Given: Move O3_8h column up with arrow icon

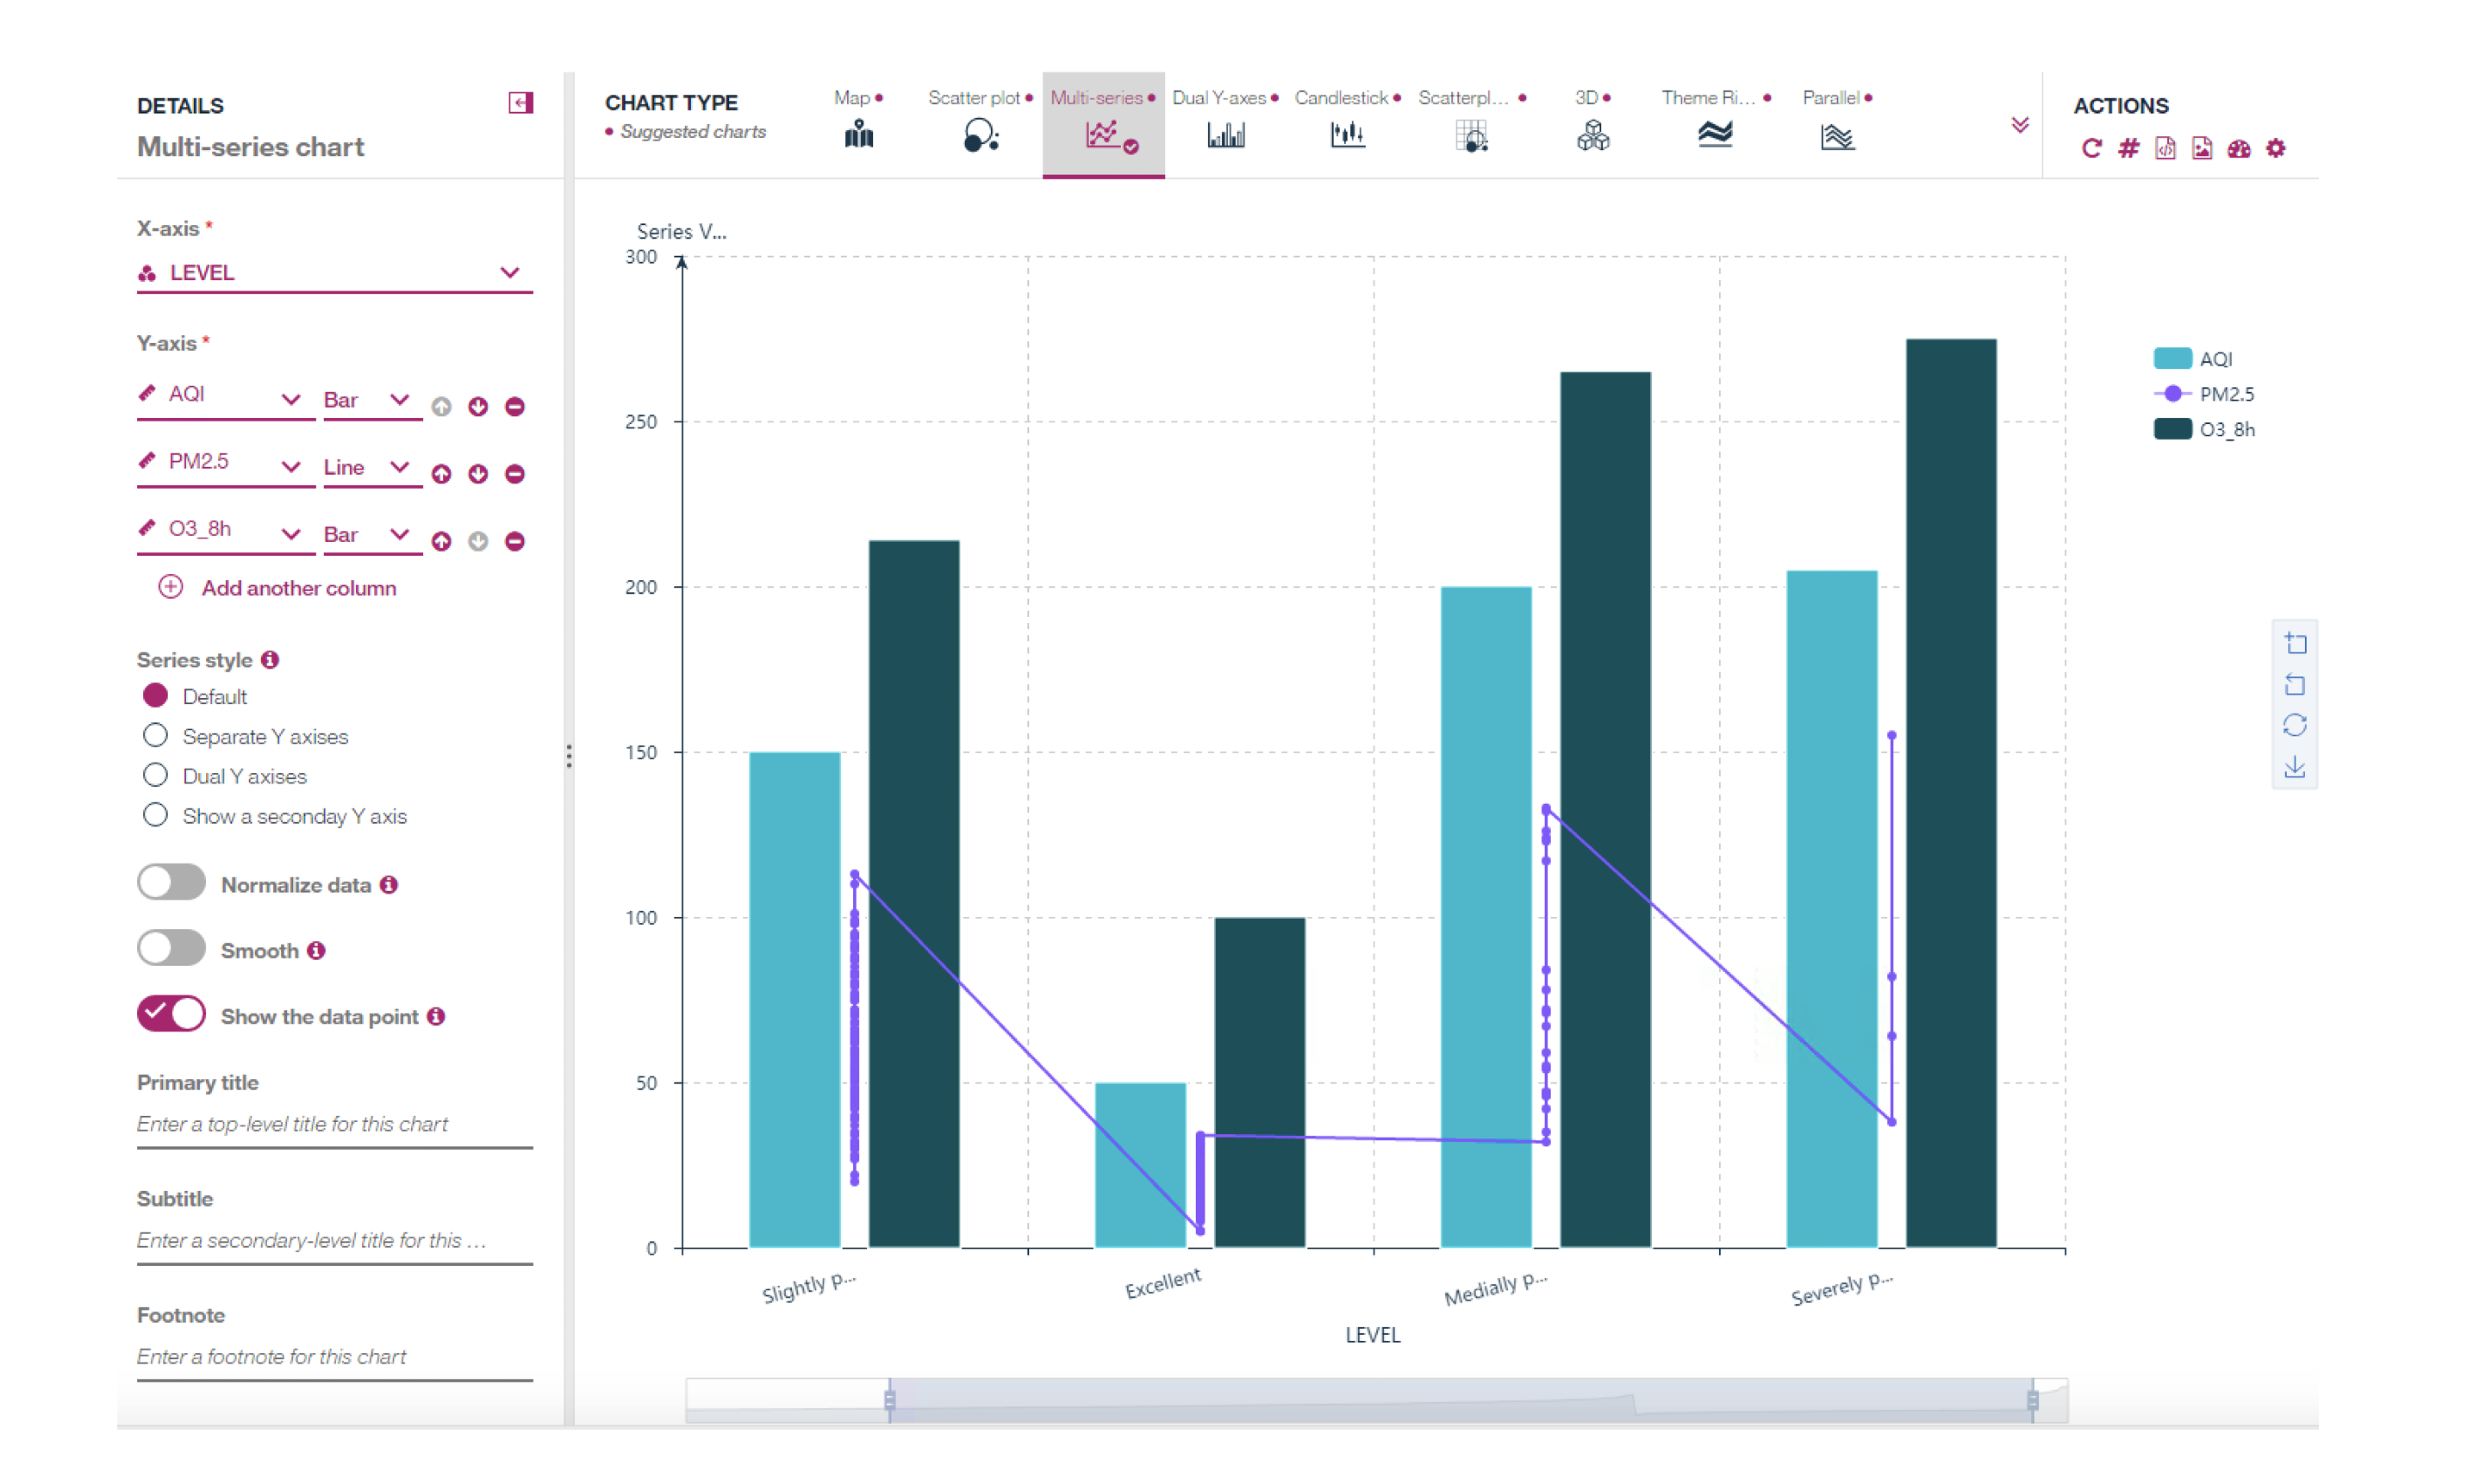Looking at the screenshot, I should (441, 541).
